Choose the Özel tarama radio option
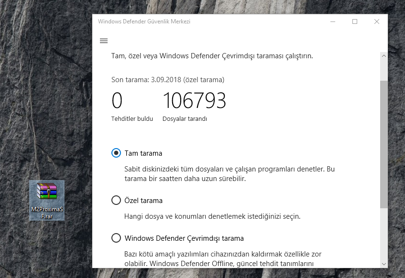This screenshot has height=278, width=405. [116, 200]
